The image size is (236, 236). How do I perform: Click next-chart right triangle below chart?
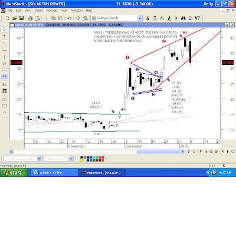tap(228, 152)
